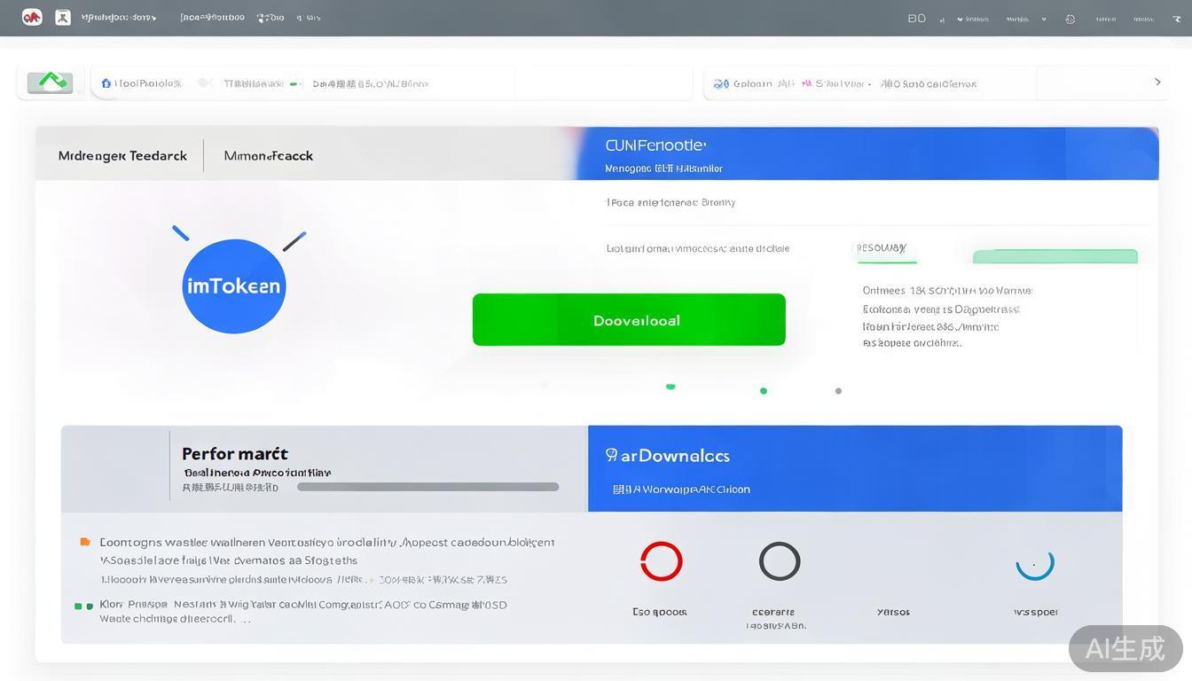Click the white square icon beside the logo
Screen dimensions: 1192x681
pyautogui.click(x=63, y=17)
